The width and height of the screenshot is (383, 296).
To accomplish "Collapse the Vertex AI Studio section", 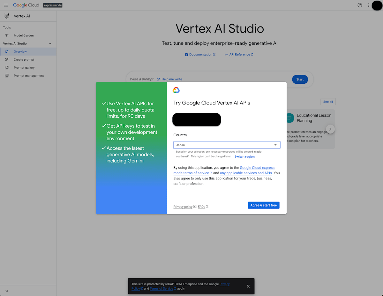I will tap(50, 43).
